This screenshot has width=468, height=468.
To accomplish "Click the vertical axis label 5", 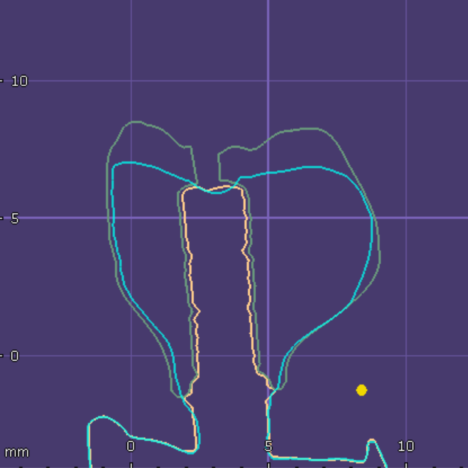I will point(15,218).
